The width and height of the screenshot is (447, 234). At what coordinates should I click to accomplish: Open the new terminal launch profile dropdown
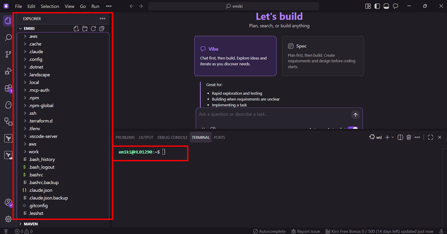tap(393, 137)
